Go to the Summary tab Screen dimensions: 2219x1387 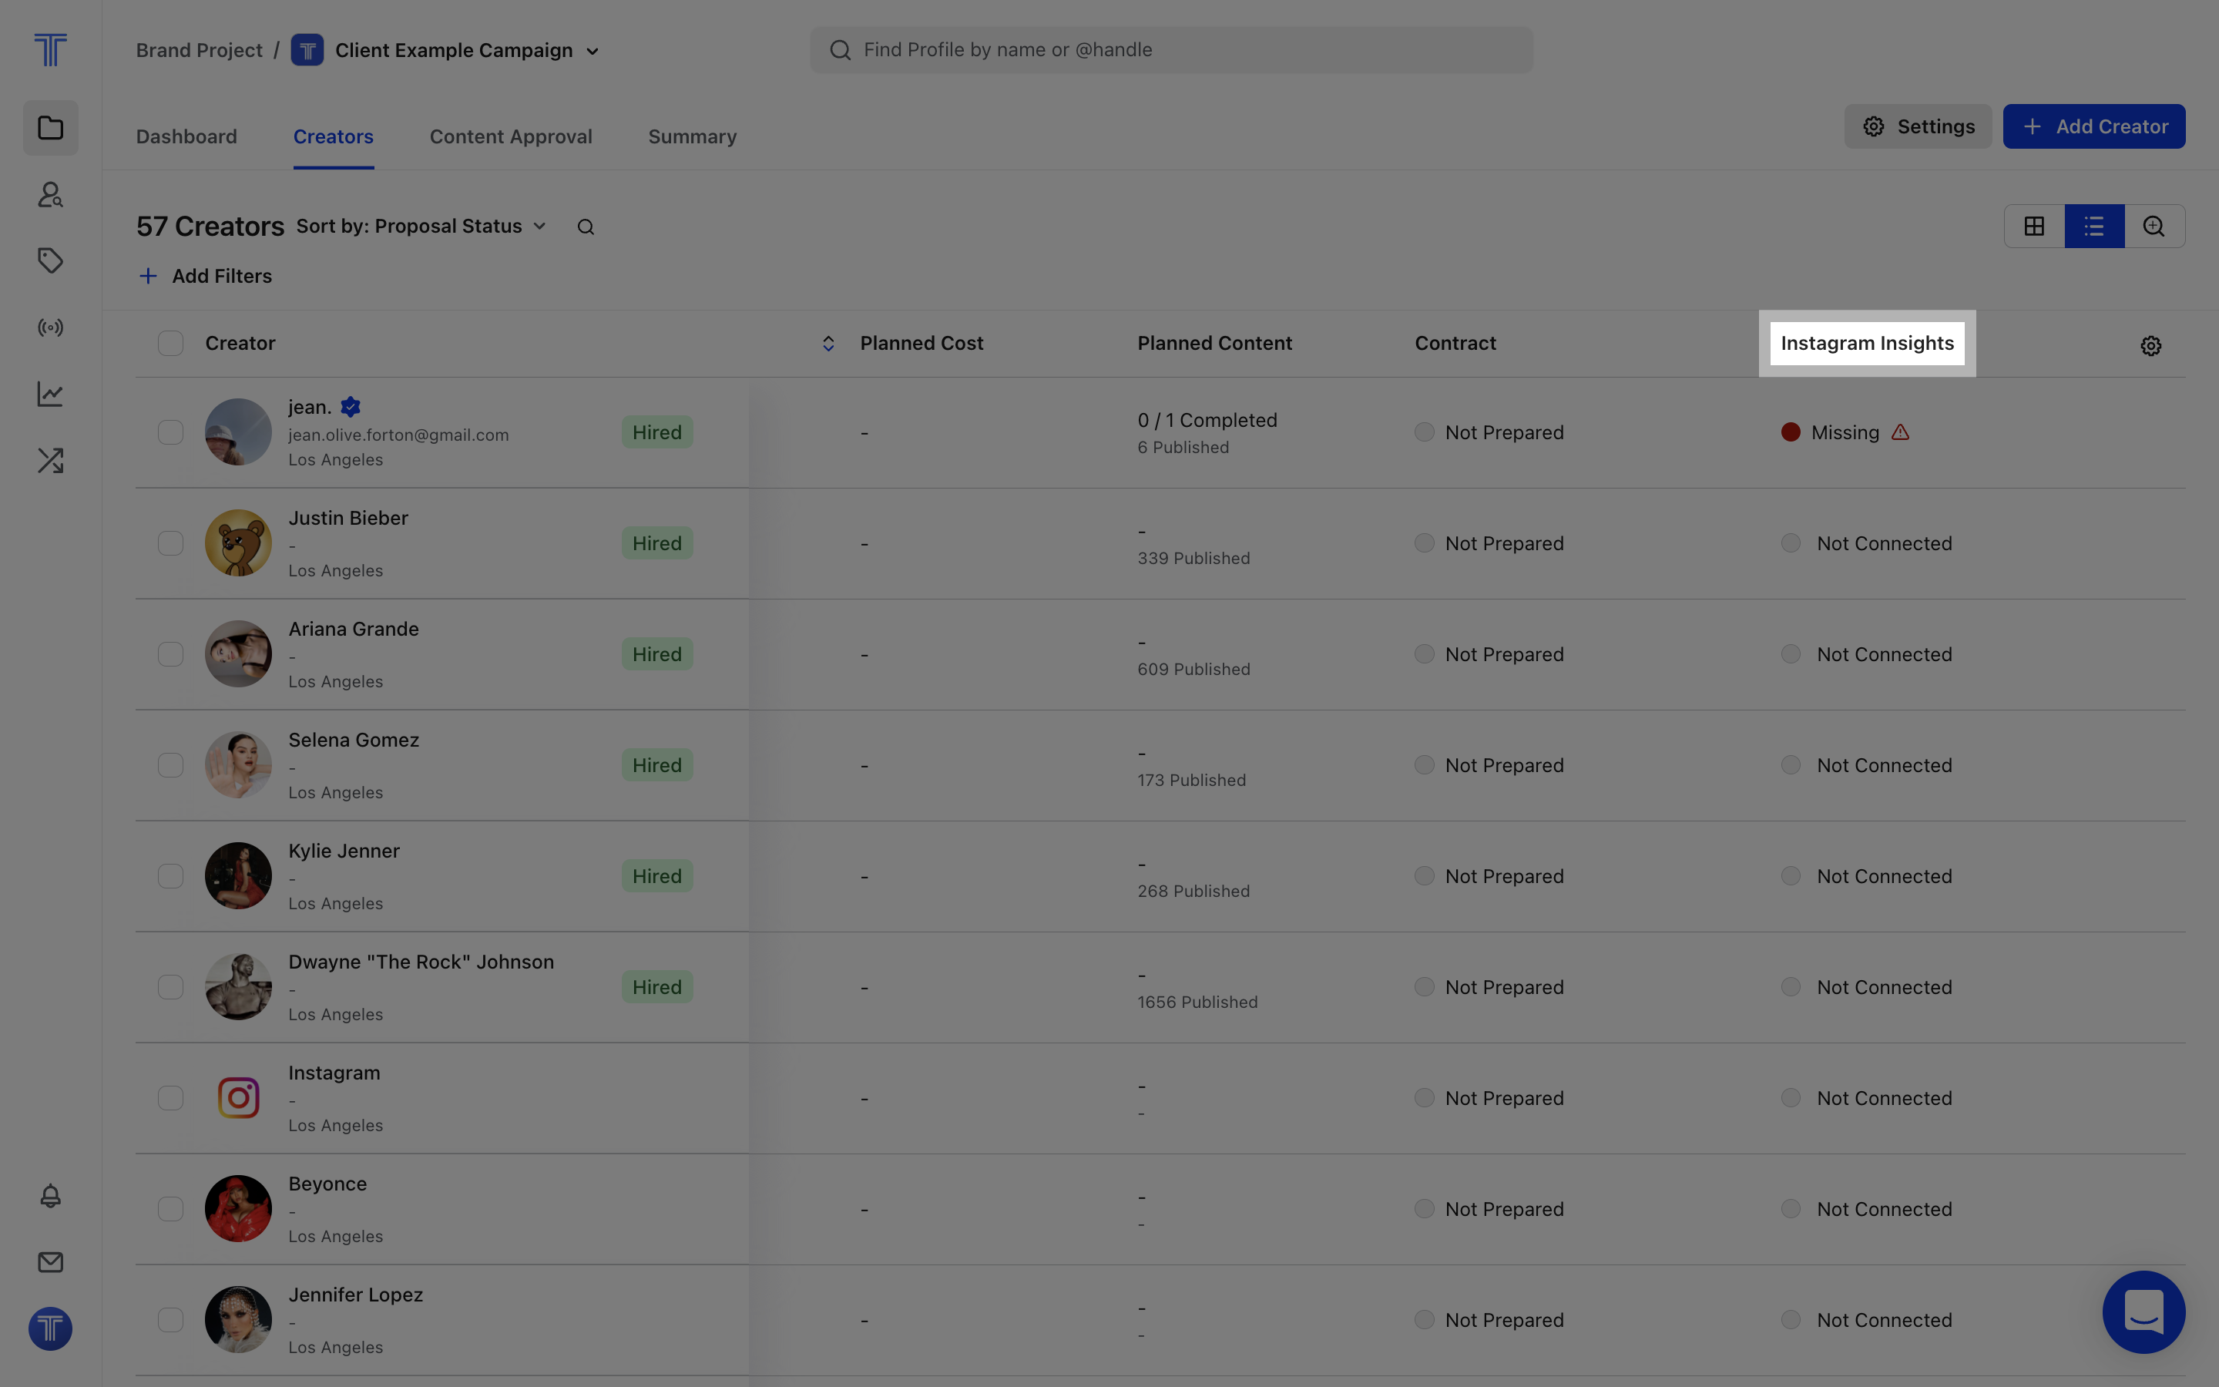tap(693, 136)
